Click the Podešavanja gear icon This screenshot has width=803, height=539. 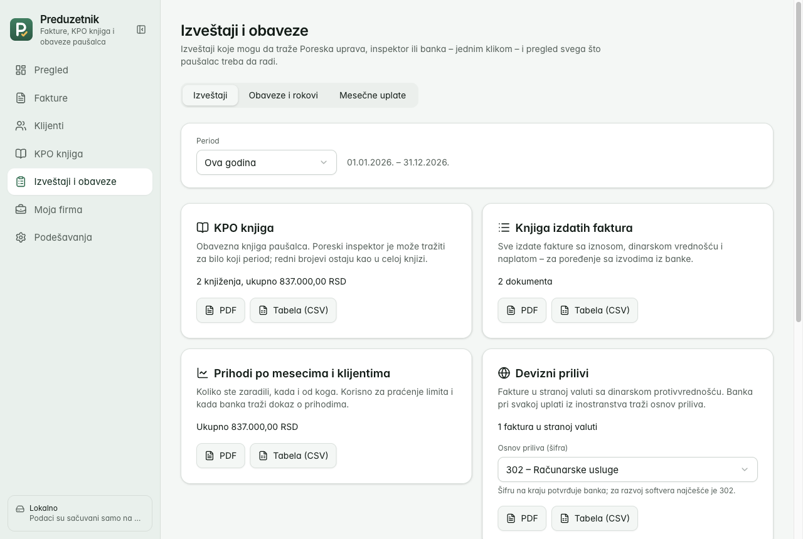click(21, 238)
